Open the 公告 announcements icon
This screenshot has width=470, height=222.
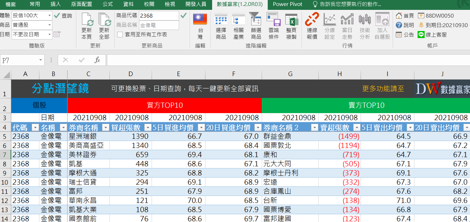tap(399, 35)
